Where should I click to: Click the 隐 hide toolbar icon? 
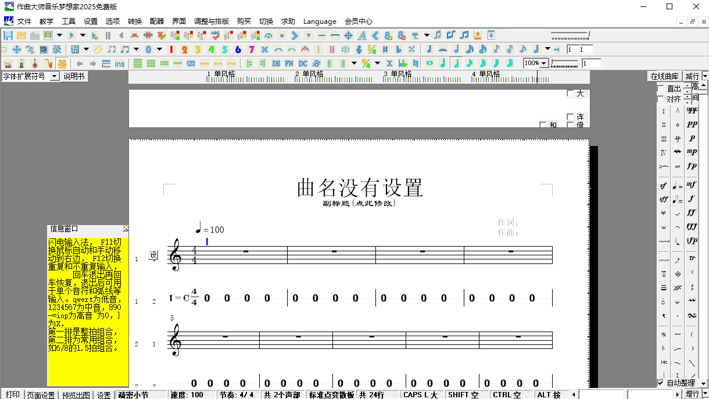point(44,49)
